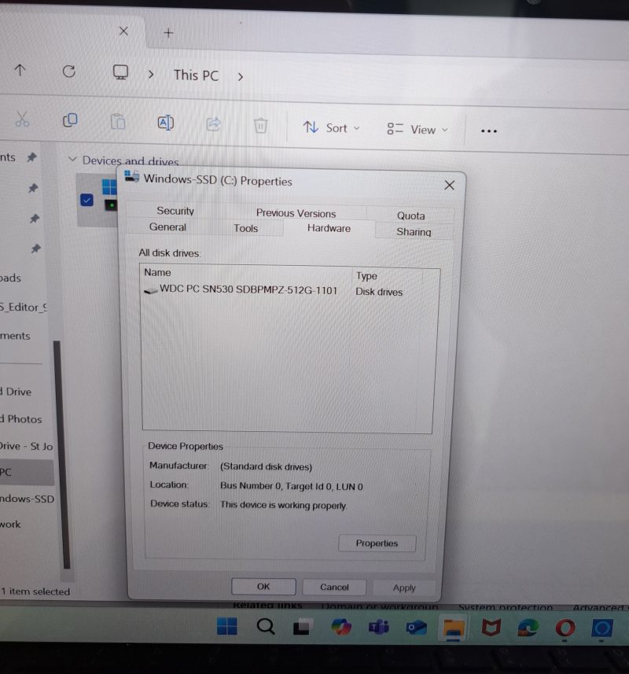Select Network item in sidebar

pyautogui.click(x=10, y=524)
